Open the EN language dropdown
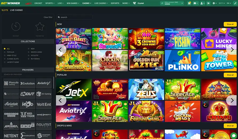This screenshot has height=139, width=238. 229,3
